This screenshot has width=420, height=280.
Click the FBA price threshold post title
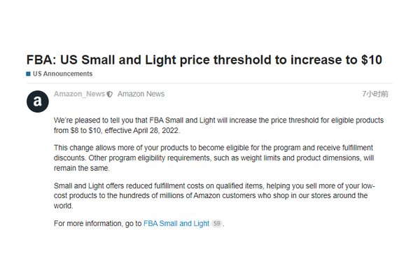point(204,59)
